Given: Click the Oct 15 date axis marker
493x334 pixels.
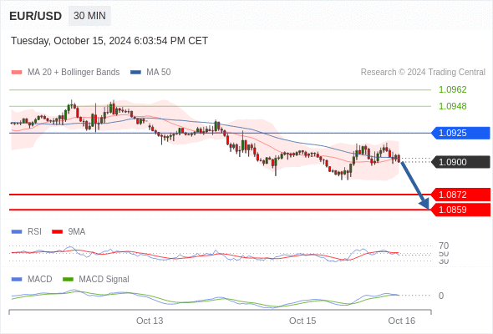Looking at the screenshot, I should (302, 321).
